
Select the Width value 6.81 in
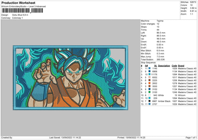point(193,11)
